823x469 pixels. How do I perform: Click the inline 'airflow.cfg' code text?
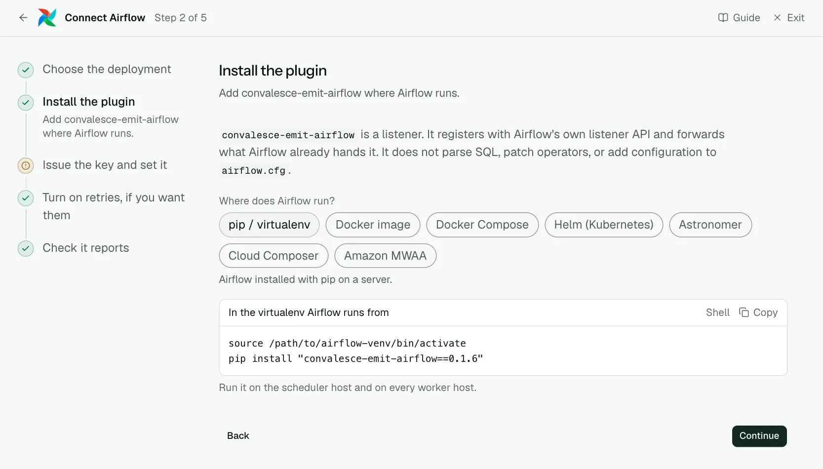coord(254,170)
